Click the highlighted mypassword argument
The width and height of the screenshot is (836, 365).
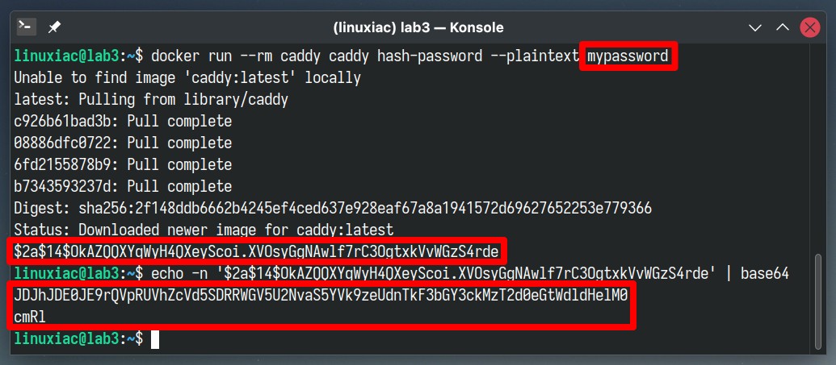pos(628,56)
